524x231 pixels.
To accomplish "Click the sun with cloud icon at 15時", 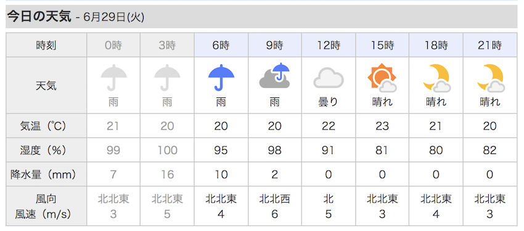I will pyautogui.click(x=382, y=78).
